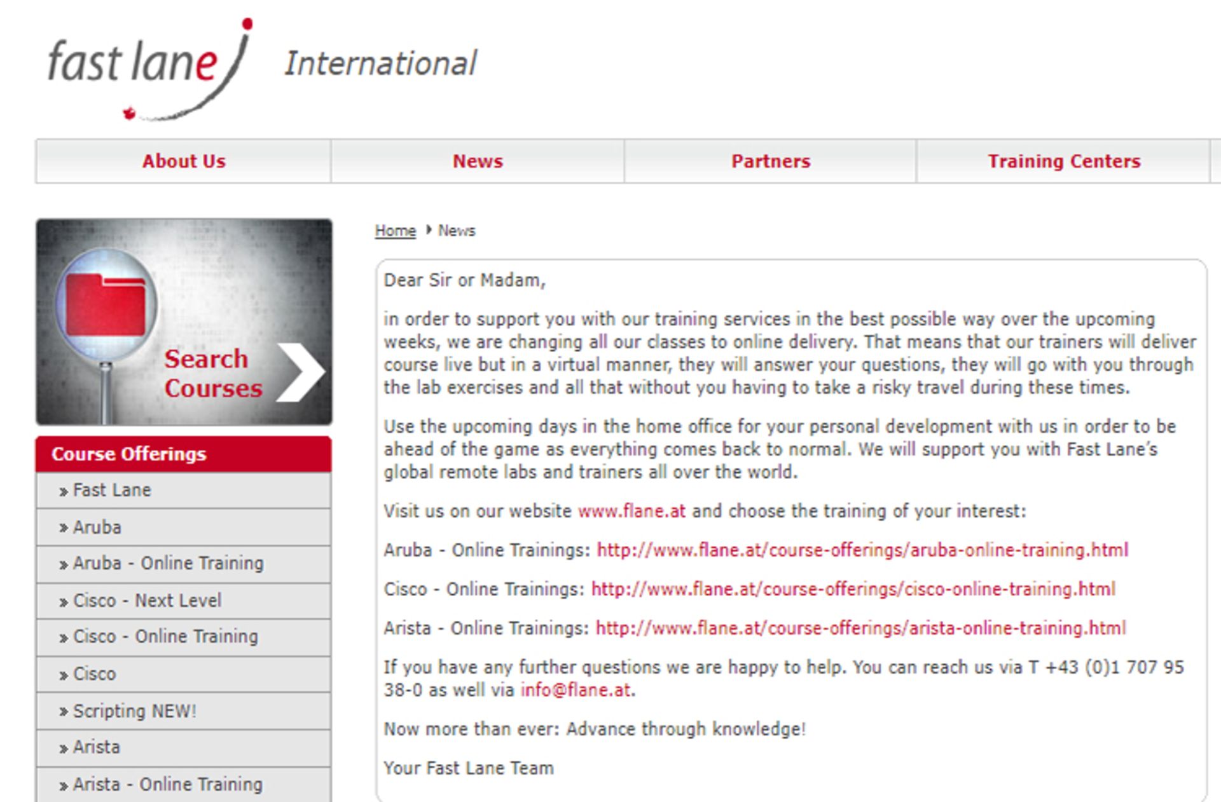
Task: Open the Aruba online training URL
Action: (862, 550)
